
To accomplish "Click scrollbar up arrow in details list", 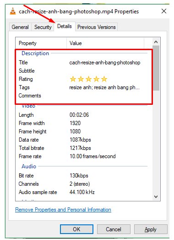I will [156, 42].
